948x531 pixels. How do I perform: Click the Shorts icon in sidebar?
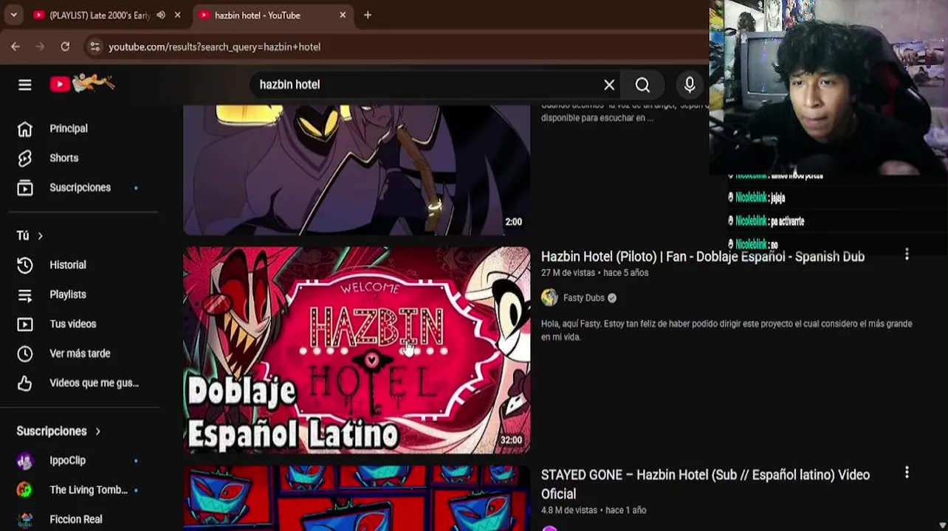25,159
